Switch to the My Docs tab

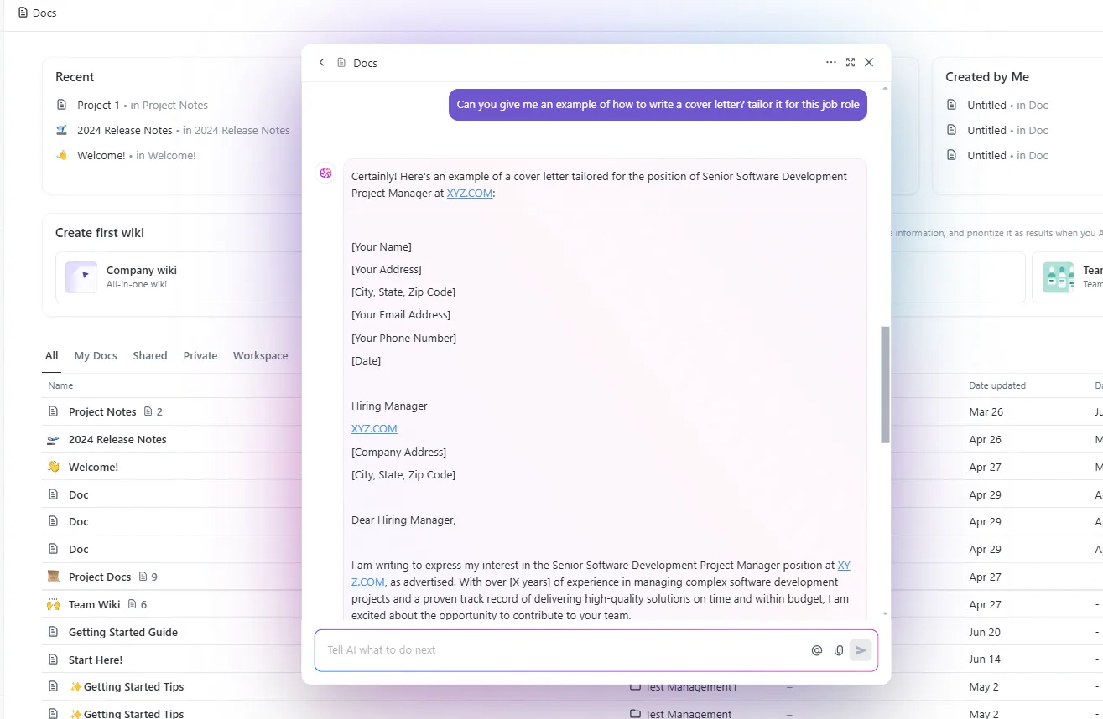click(x=96, y=355)
